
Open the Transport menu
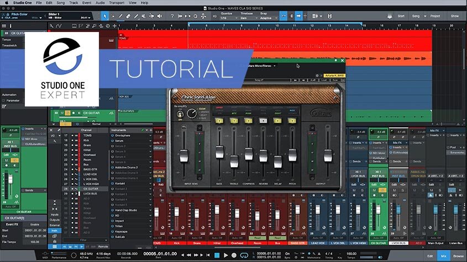[117, 3]
